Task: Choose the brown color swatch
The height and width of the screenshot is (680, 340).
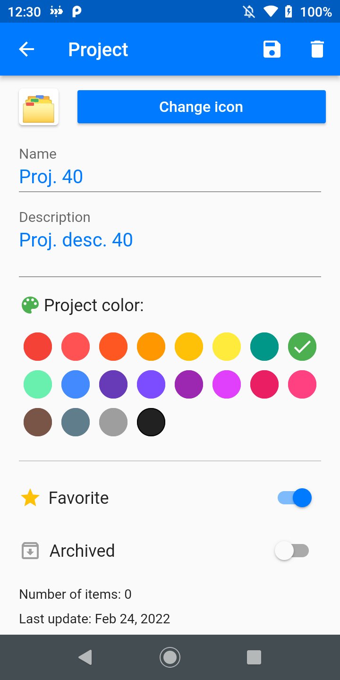Action: click(38, 422)
